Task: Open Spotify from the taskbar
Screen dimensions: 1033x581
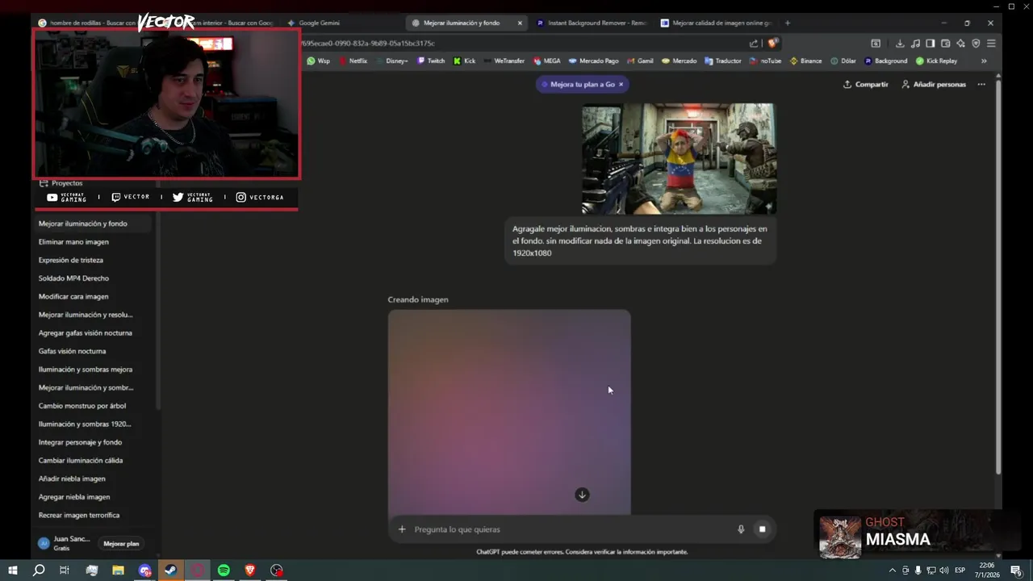Action: (224, 571)
